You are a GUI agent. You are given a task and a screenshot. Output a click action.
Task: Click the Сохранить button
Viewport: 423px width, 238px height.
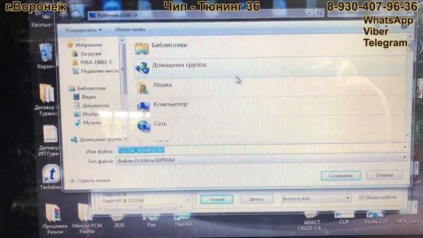tap(341, 176)
